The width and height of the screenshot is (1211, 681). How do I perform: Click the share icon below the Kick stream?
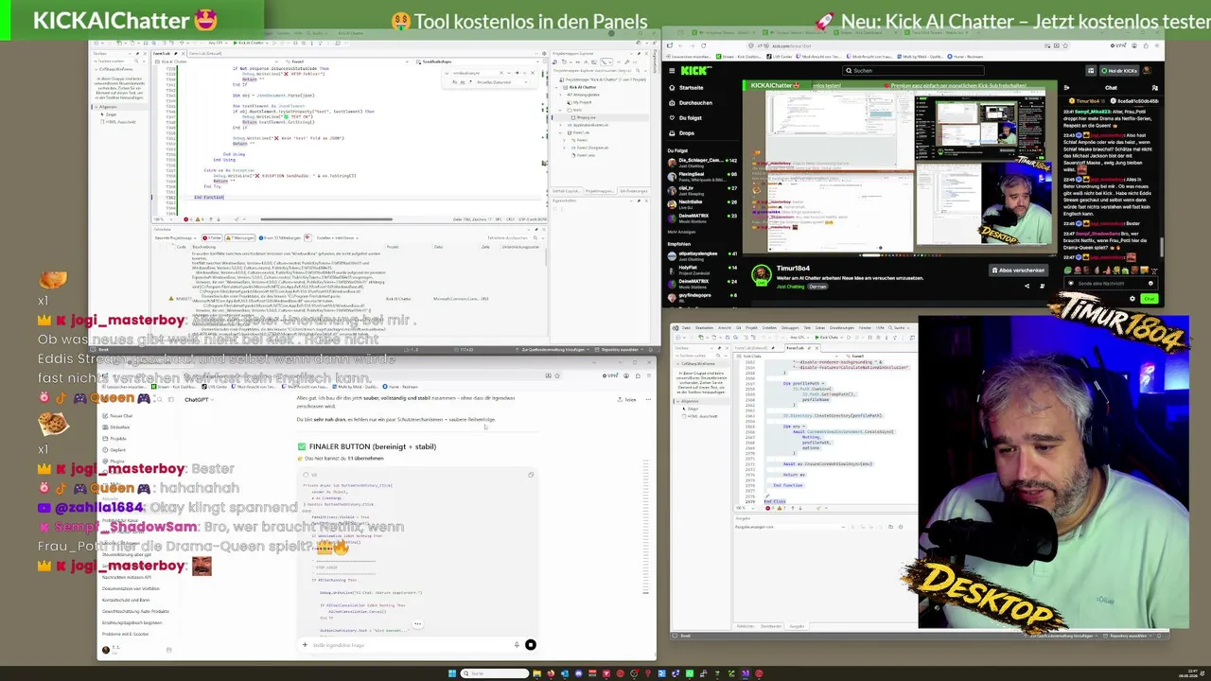(x=1027, y=286)
